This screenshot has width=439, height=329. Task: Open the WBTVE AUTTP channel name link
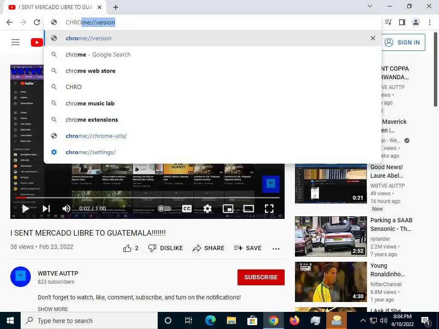58,273
